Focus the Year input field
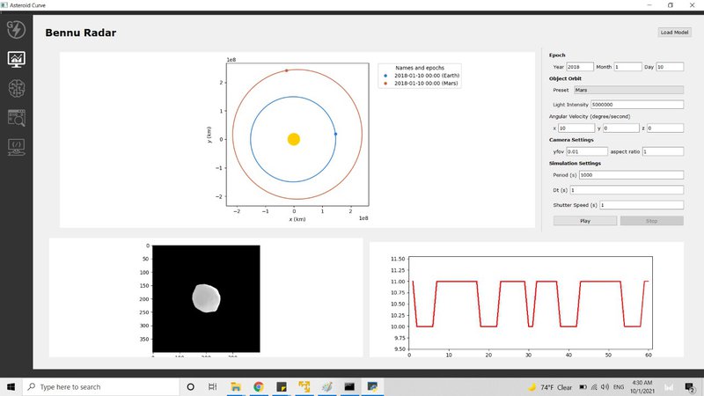The width and height of the screenshot is (704, 396). 580,67
